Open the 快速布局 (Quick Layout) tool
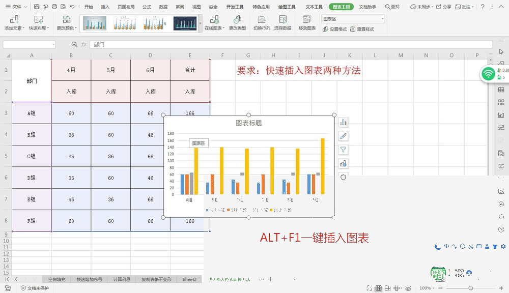 [x=39, y=23]
